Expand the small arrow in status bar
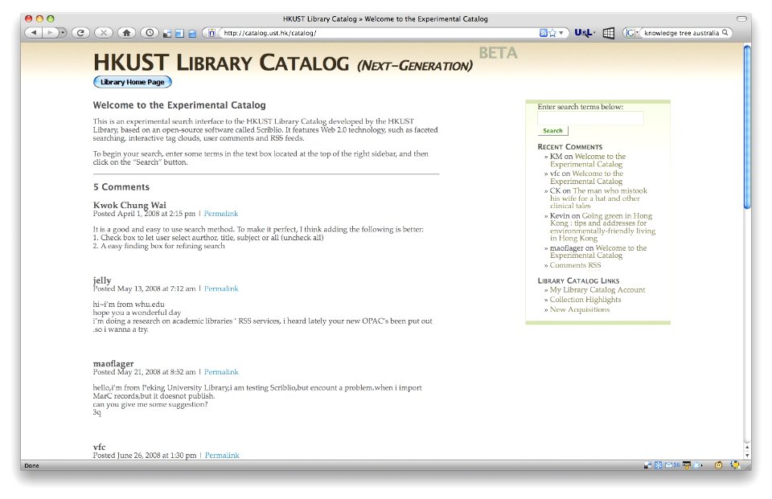 701,465
